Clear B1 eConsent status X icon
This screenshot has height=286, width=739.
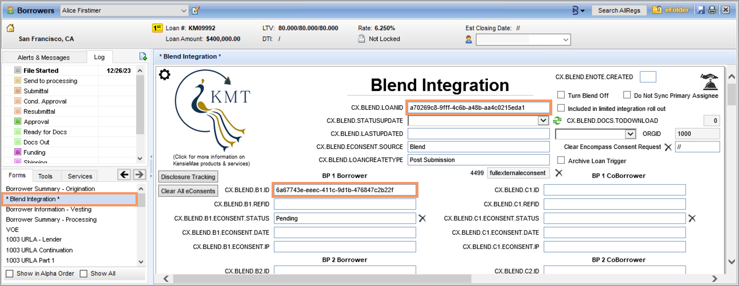point(422,218)
